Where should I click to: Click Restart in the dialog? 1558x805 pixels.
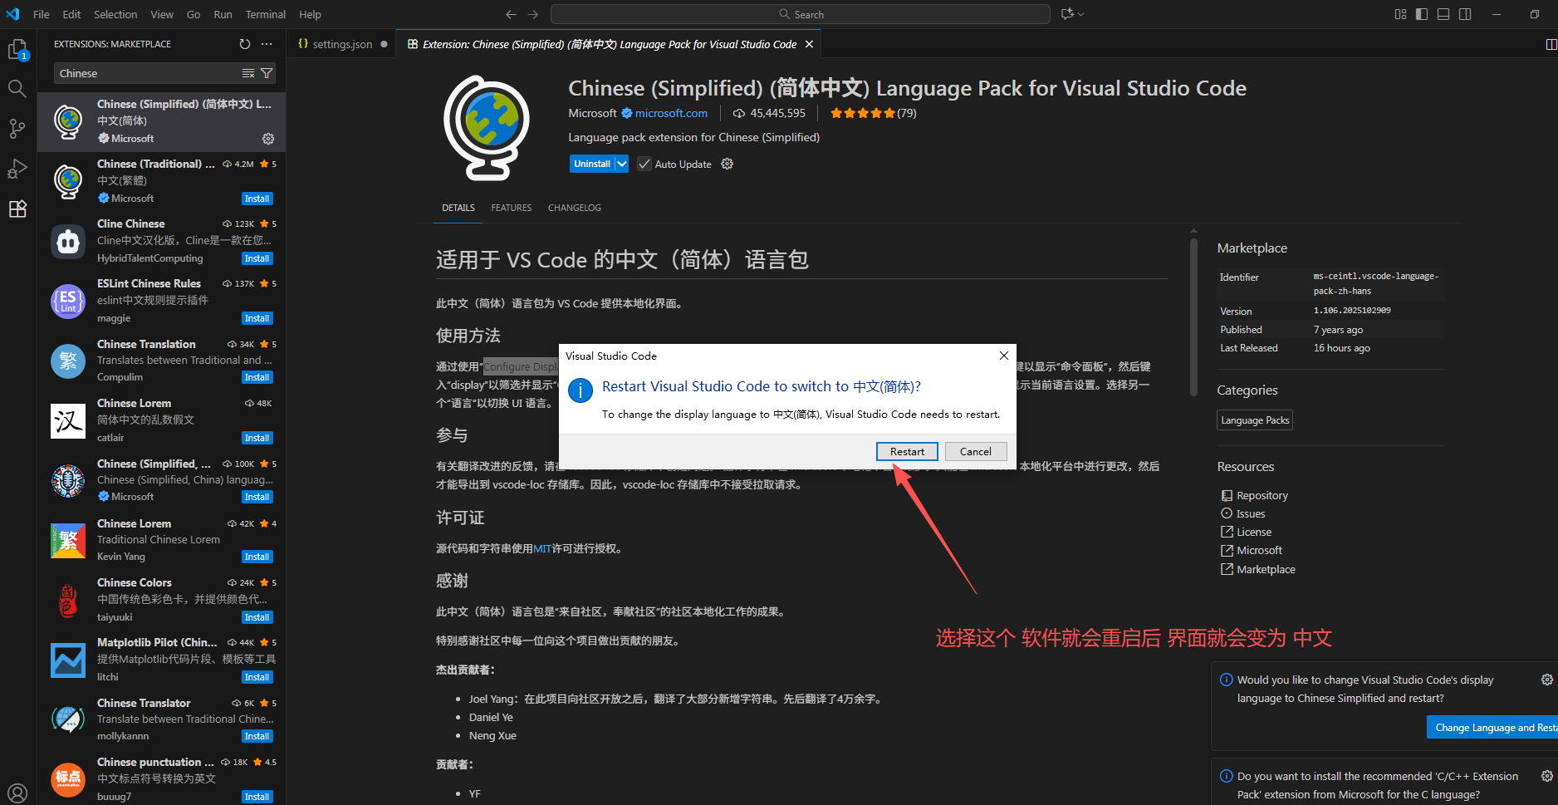coord(907,451)
